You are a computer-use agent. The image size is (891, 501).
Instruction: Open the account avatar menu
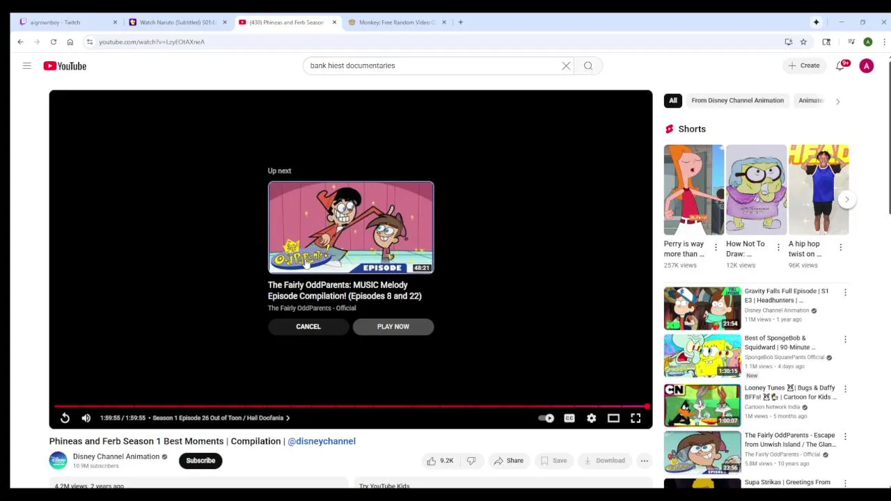[867, 65]
